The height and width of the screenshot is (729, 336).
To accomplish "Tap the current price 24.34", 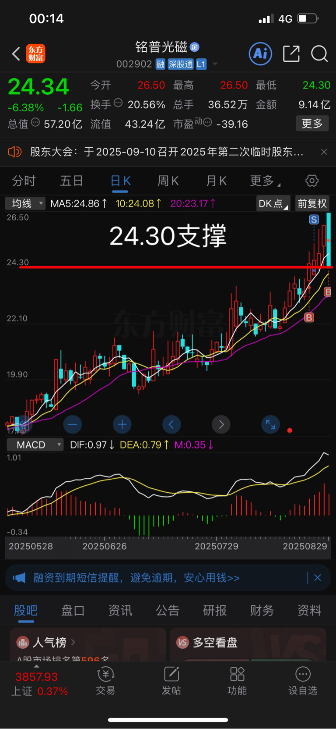I will pos(38,86).
